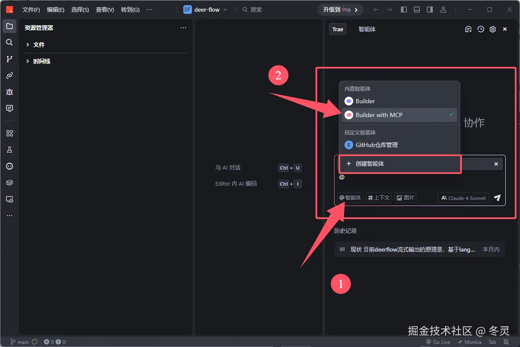
Task: Toggle the primary left sidebar layout
Action: click(x=404, y=10)
